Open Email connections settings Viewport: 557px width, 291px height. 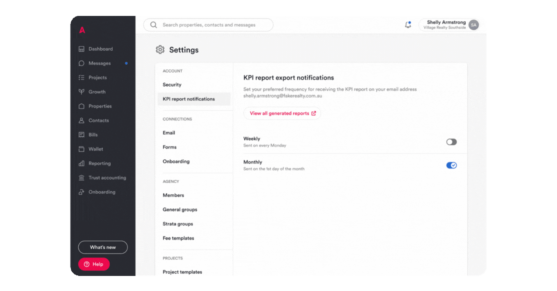pos(169,133)
